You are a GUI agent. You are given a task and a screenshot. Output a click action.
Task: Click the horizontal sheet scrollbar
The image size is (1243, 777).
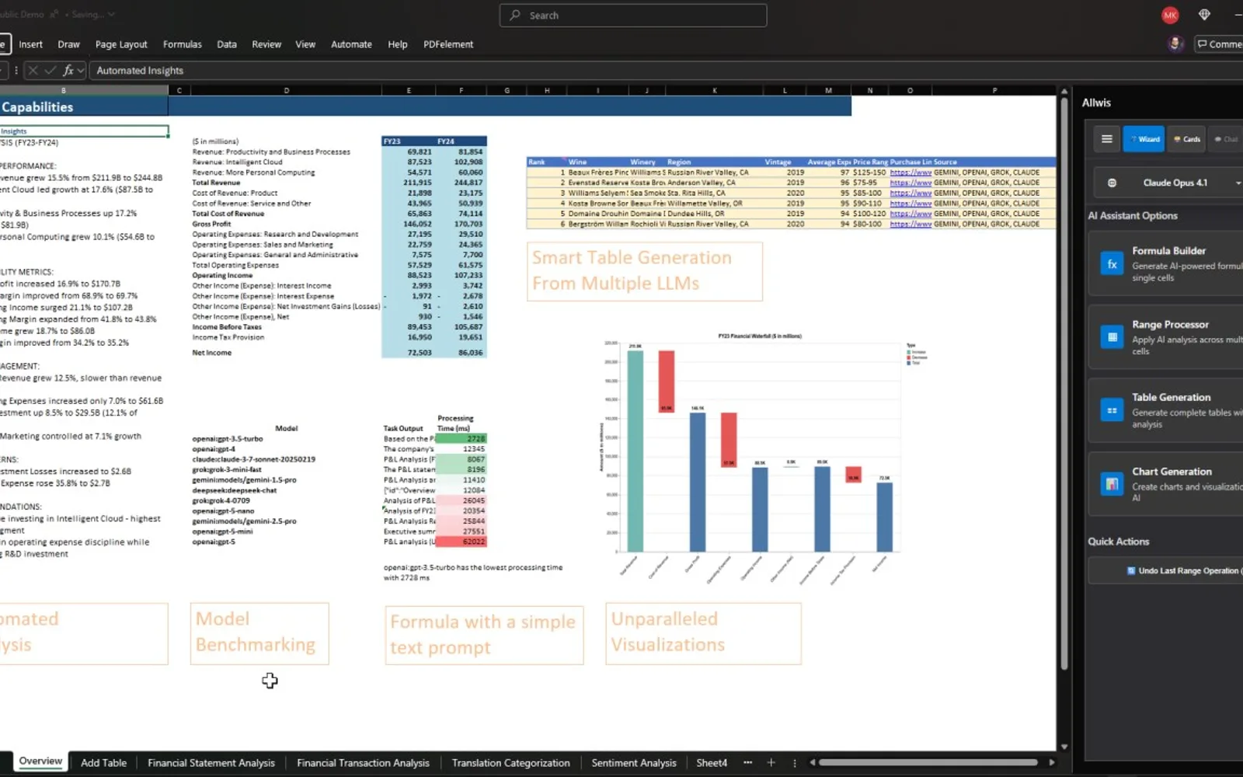pos(928,762)
